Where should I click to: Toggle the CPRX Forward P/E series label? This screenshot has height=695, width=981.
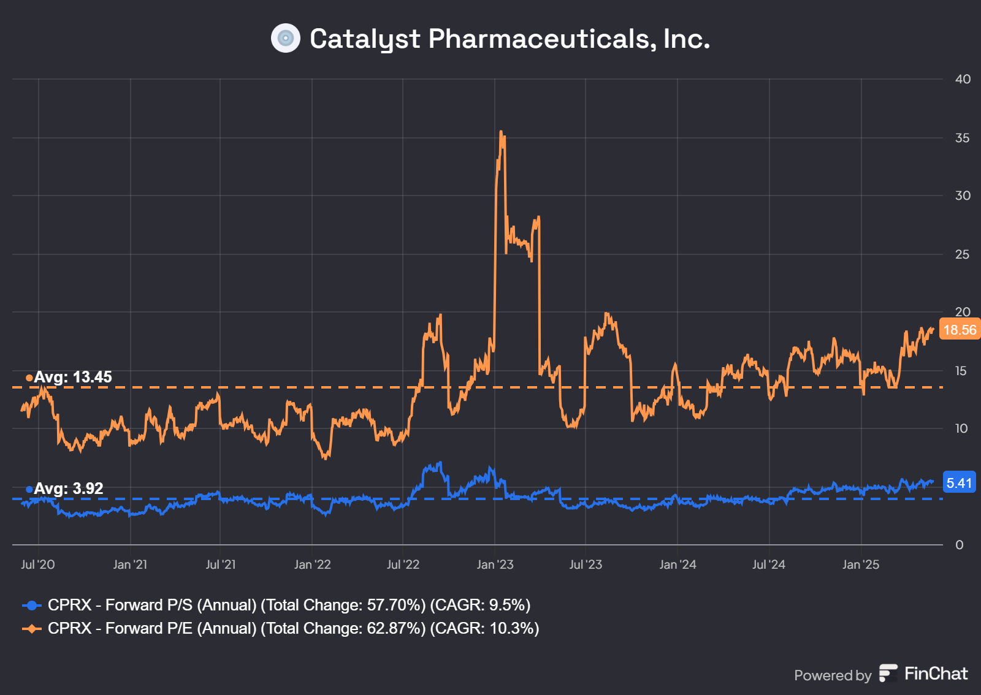293,629
